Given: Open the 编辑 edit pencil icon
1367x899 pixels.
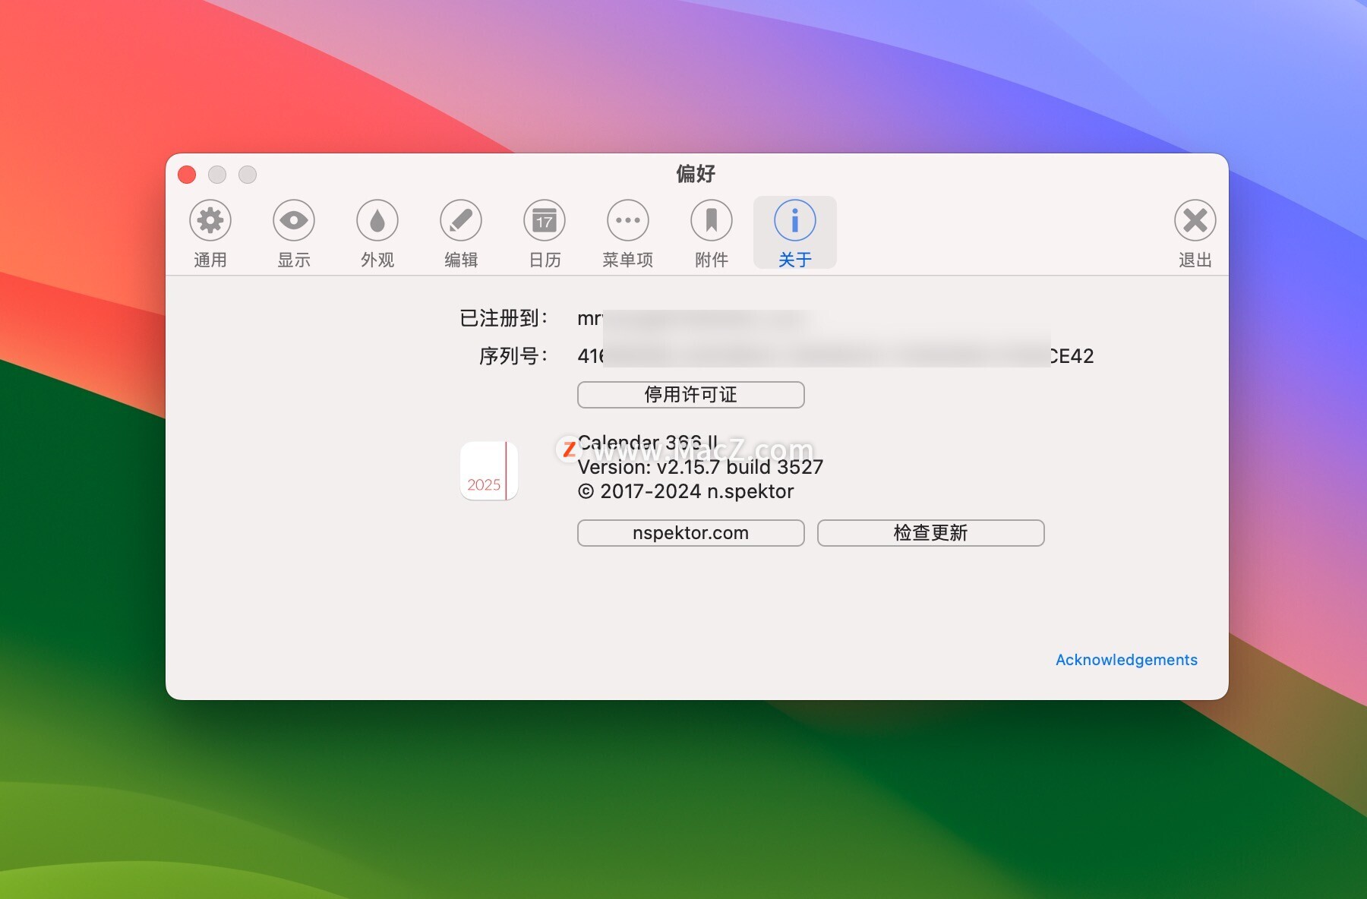Looking at the screenshot, I should 461,221.
